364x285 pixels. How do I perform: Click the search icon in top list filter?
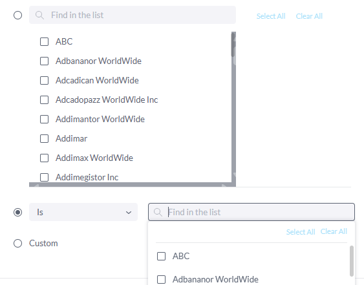click(39, 15)
